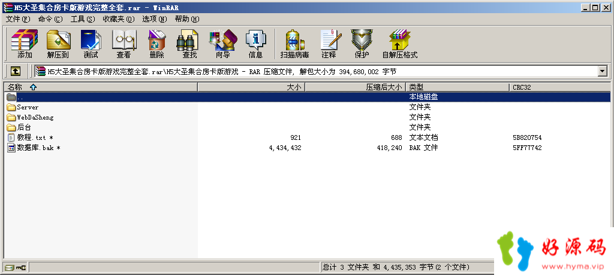This screenshot has height=275, width=614.
Task: Select the WebDaSheng folder name
Action: pos(35,117)
